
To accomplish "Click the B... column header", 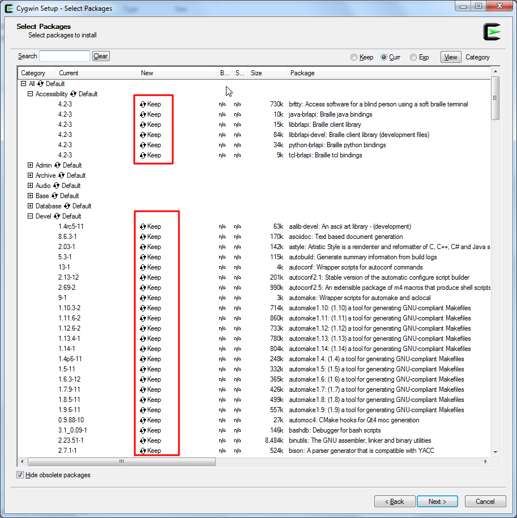I will (x=224, y=73).
